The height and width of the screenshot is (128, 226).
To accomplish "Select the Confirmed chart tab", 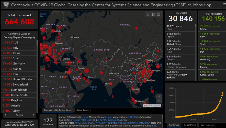I will tap(174, 125).
